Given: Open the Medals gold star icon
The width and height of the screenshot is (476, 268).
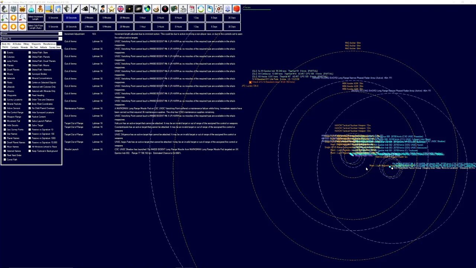Looking at the screenshot, I should click(x=112, y=9).
